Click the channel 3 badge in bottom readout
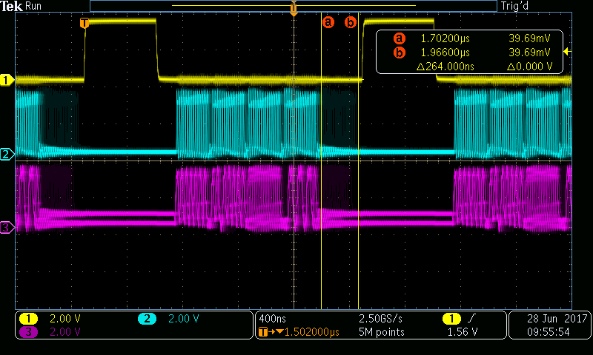The image size is (593, 355). point(28,332)
